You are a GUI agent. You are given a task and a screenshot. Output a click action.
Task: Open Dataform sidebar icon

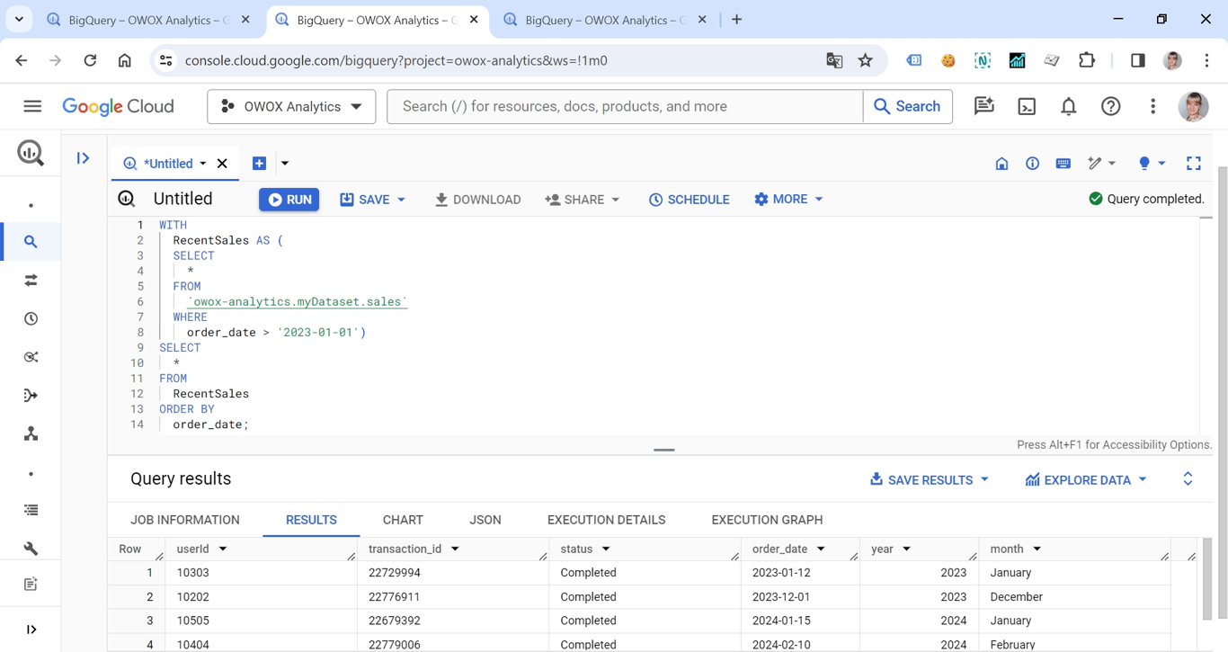tap(31, 396)
